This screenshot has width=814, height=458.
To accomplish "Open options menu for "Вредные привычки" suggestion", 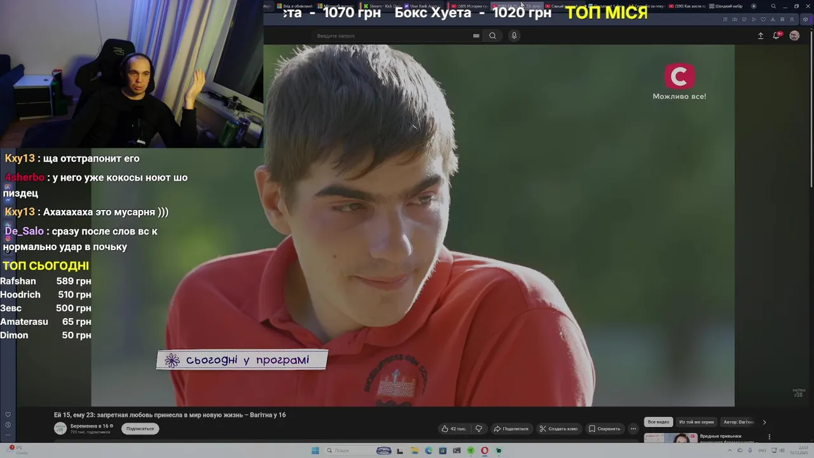I will 769,437.
